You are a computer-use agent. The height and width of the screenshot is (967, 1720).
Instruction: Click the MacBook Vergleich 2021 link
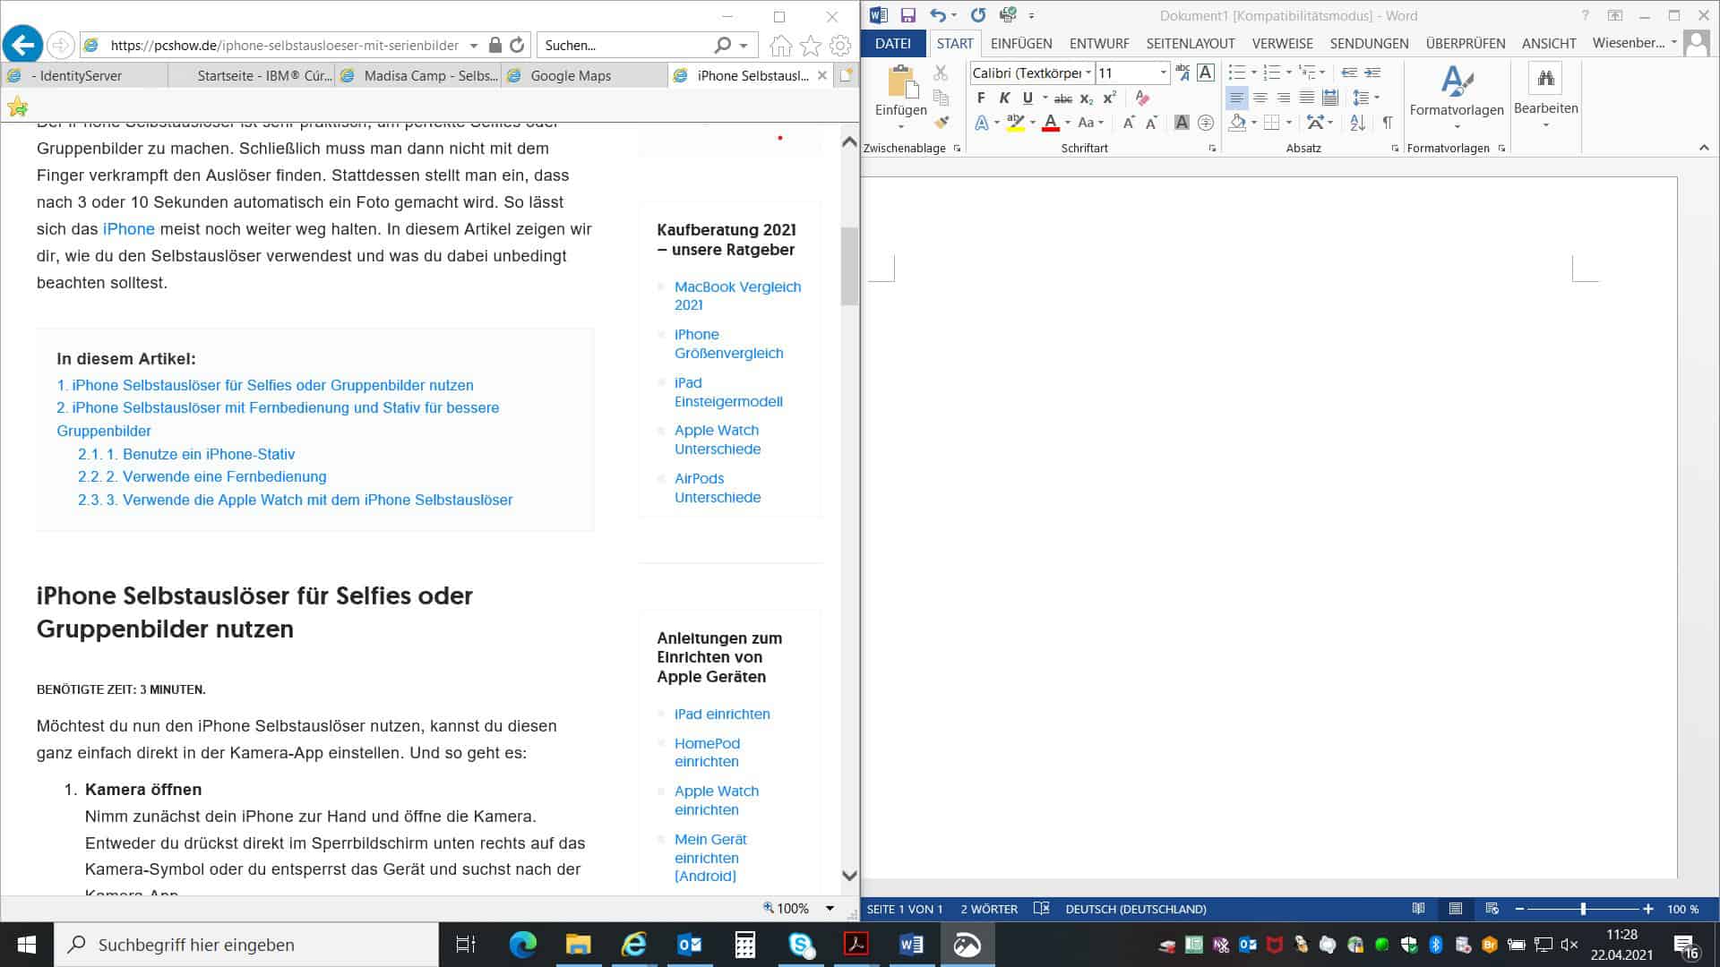(738, 295)
